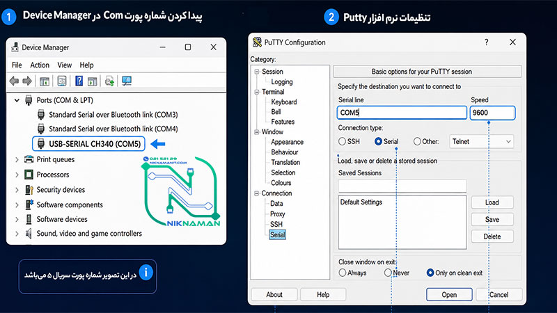Click the USB-SERIAL CH340 device icon
This screenshot has height=313, width=557.
[41, 144]
